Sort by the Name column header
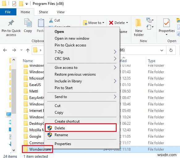180x158 pixels. pos(28,61)
